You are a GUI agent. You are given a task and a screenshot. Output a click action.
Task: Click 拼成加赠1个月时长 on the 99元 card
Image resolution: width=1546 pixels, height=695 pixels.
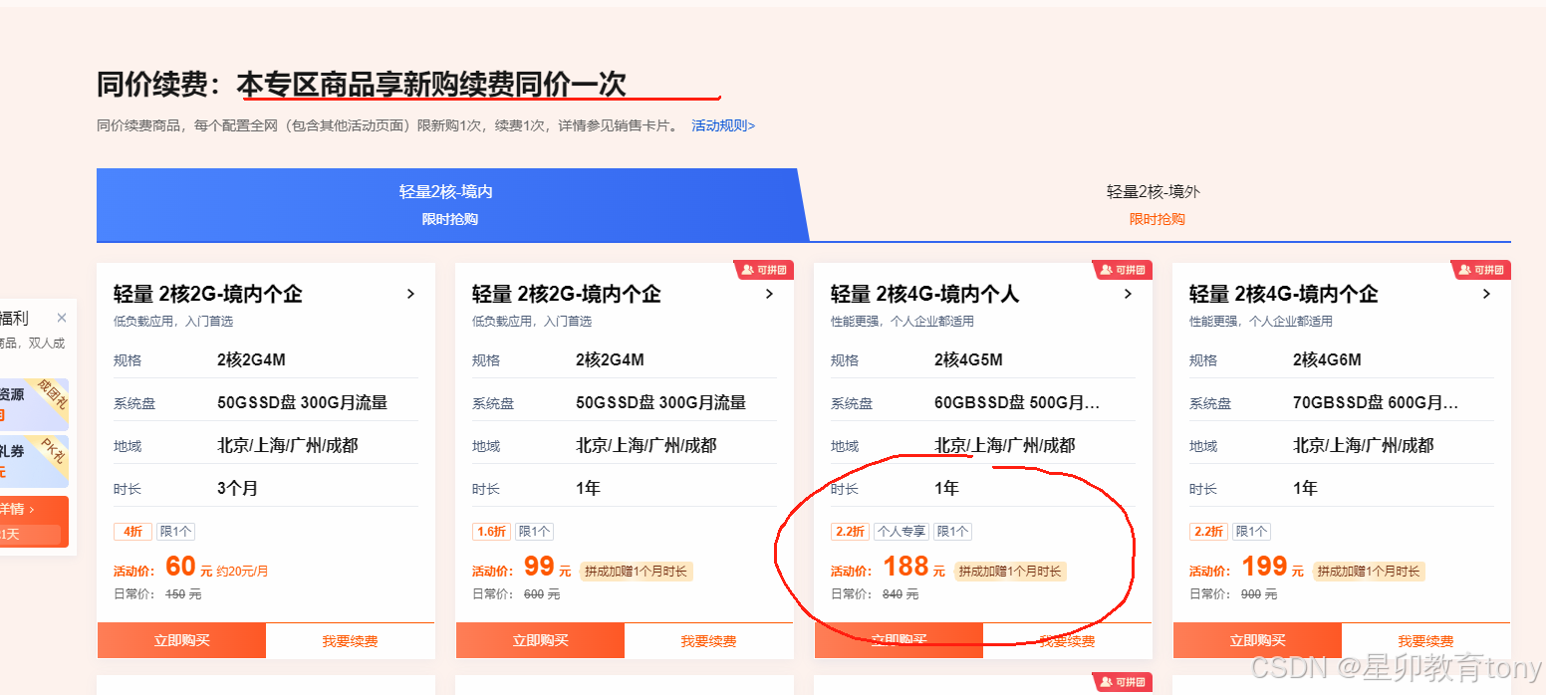pyautogui.click(x=636, y=572)
